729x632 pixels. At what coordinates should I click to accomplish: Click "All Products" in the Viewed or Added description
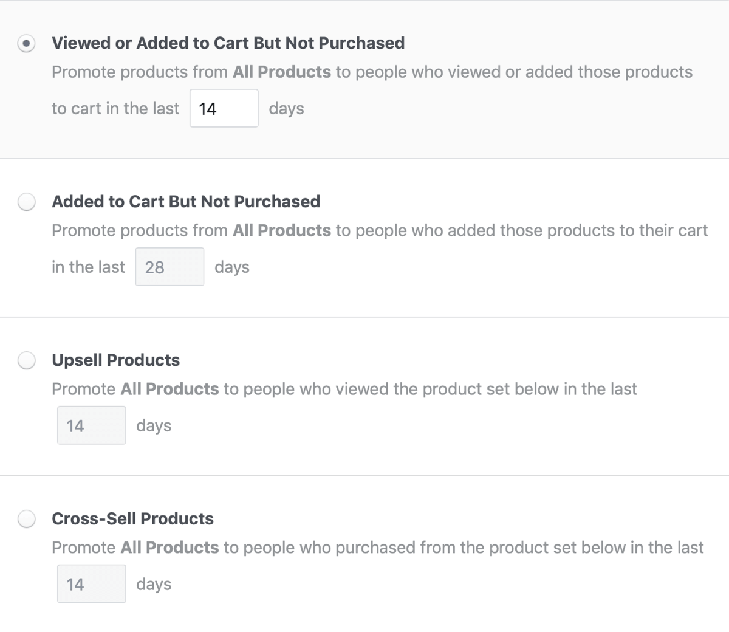coord(282,72)
